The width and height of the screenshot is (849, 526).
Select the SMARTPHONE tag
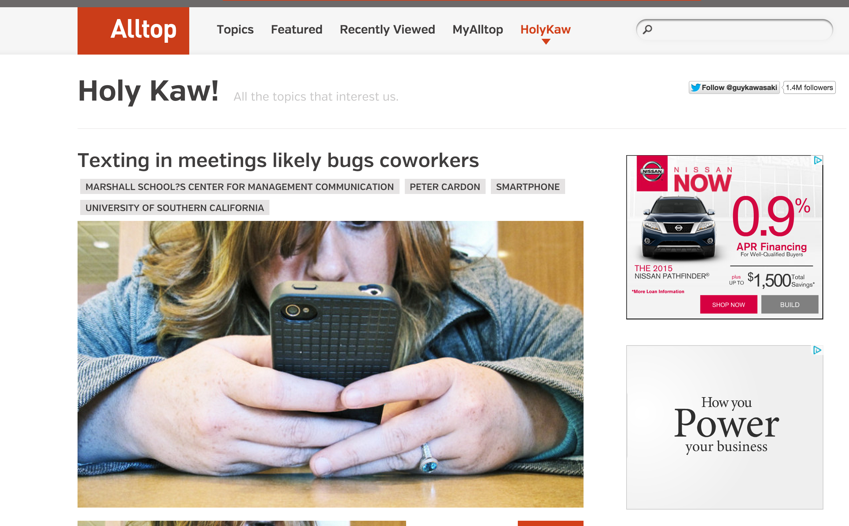(528, 187)
